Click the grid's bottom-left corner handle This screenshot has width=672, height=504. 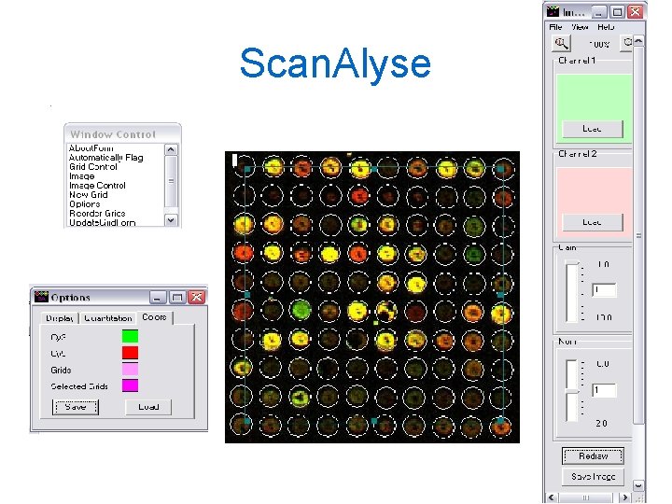(247, 421)
